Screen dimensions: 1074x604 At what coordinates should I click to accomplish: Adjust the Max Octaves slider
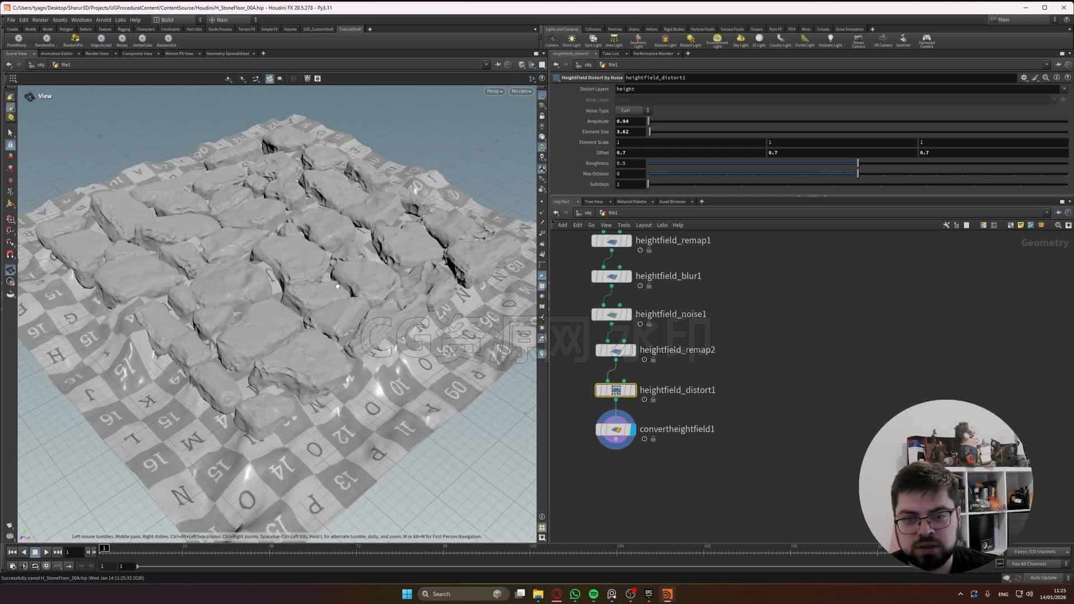[x=858, y=174]
